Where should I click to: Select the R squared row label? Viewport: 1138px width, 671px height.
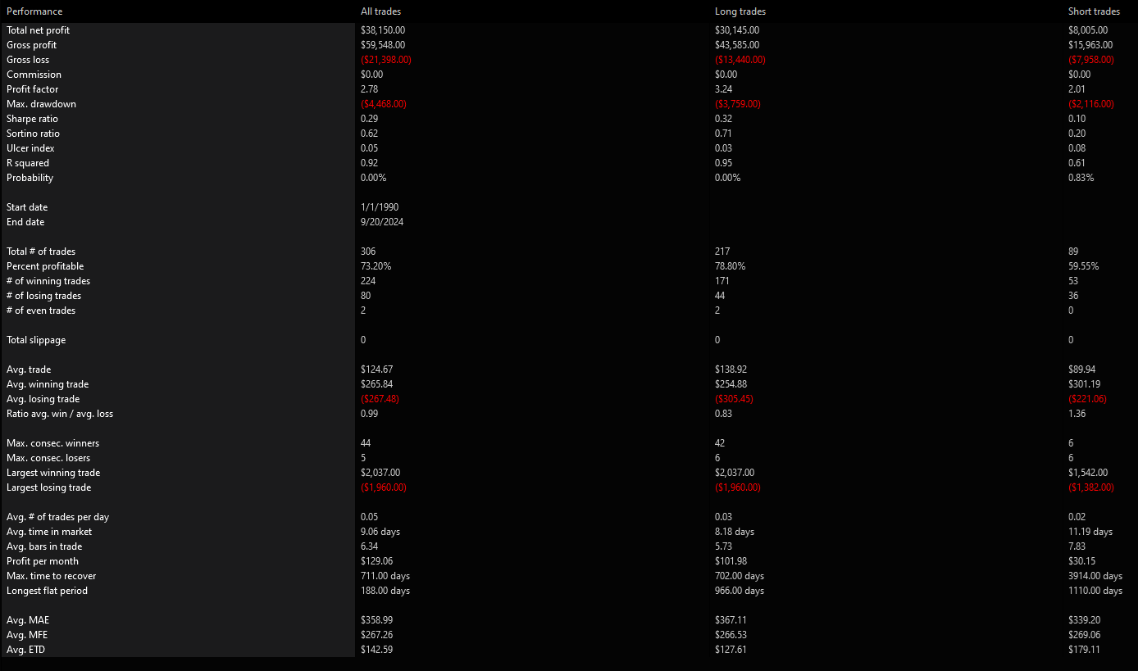[28, 163]
